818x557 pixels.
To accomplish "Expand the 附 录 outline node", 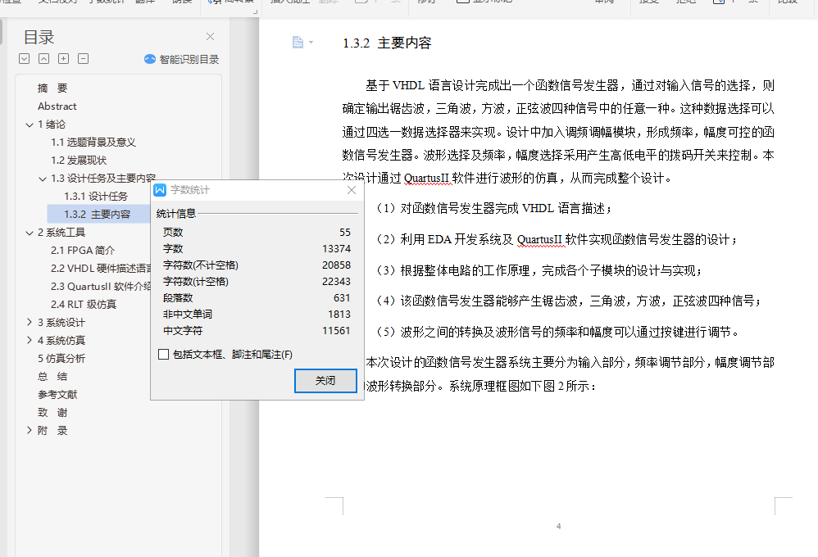I will pos(30,430).
